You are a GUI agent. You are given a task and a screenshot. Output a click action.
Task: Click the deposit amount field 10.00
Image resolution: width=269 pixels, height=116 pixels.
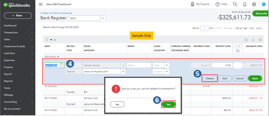tap(222, 65)
